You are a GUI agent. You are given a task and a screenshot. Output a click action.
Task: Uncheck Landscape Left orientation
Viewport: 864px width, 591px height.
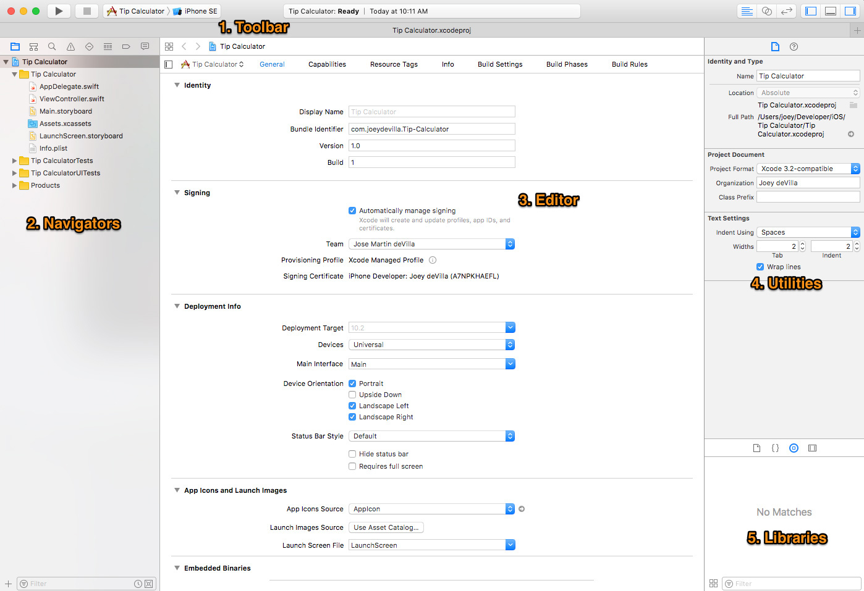[x=352, y=406]
